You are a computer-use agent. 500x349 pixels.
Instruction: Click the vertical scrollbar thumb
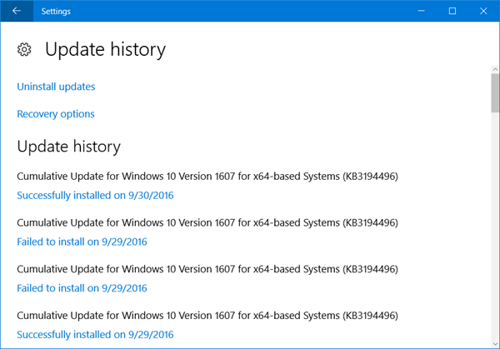tap(495, 92)
